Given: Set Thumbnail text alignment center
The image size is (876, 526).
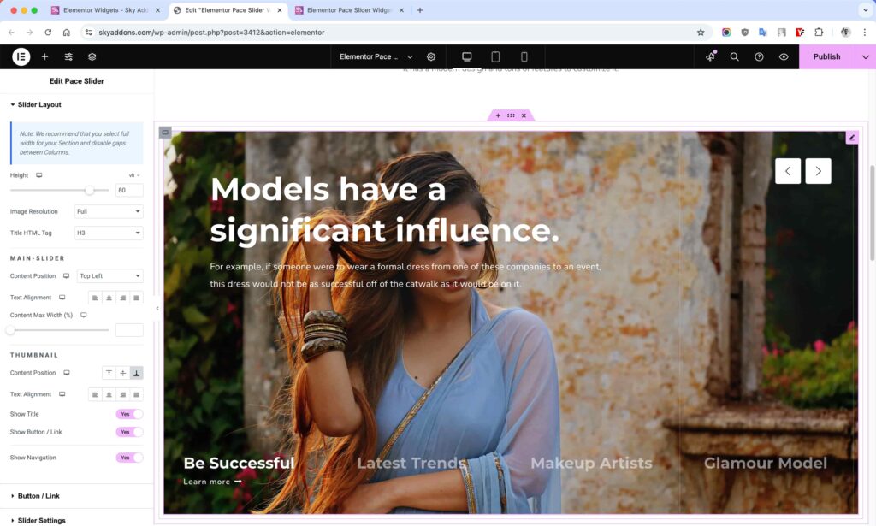Looking at the screenshot, I should (x=109, y=395).
